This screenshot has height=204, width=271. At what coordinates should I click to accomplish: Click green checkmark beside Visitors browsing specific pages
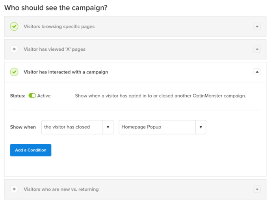pyautogui.click(x=14, y=27)
